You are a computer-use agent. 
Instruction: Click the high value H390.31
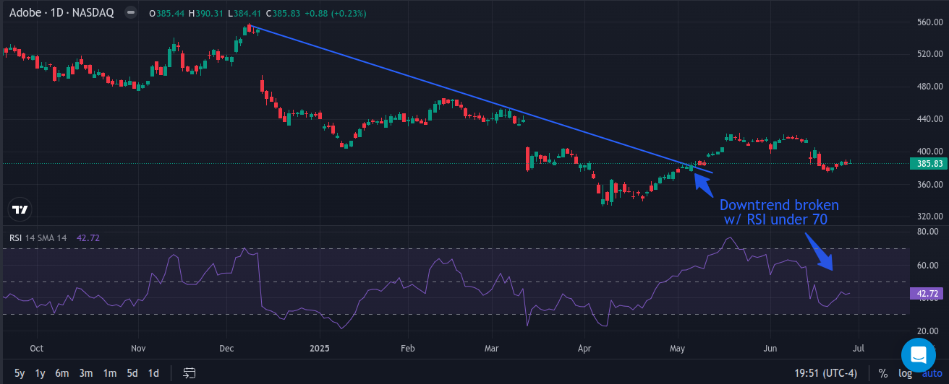click(x=206, y=13)
